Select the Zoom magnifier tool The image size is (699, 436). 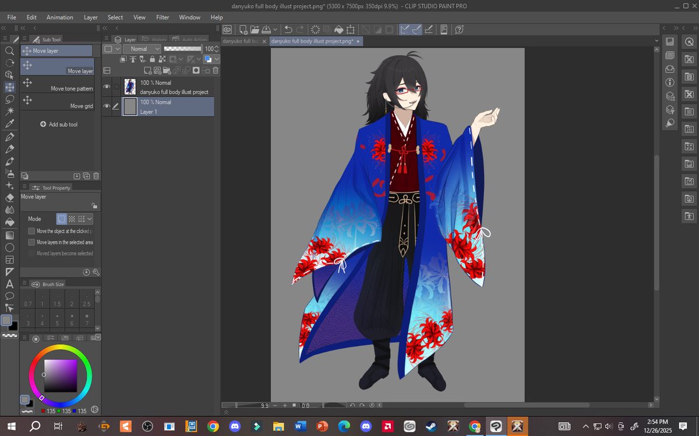click(x=9, y=50)
